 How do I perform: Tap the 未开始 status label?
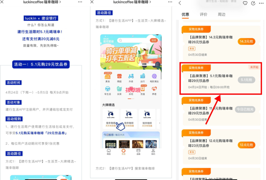254,67
